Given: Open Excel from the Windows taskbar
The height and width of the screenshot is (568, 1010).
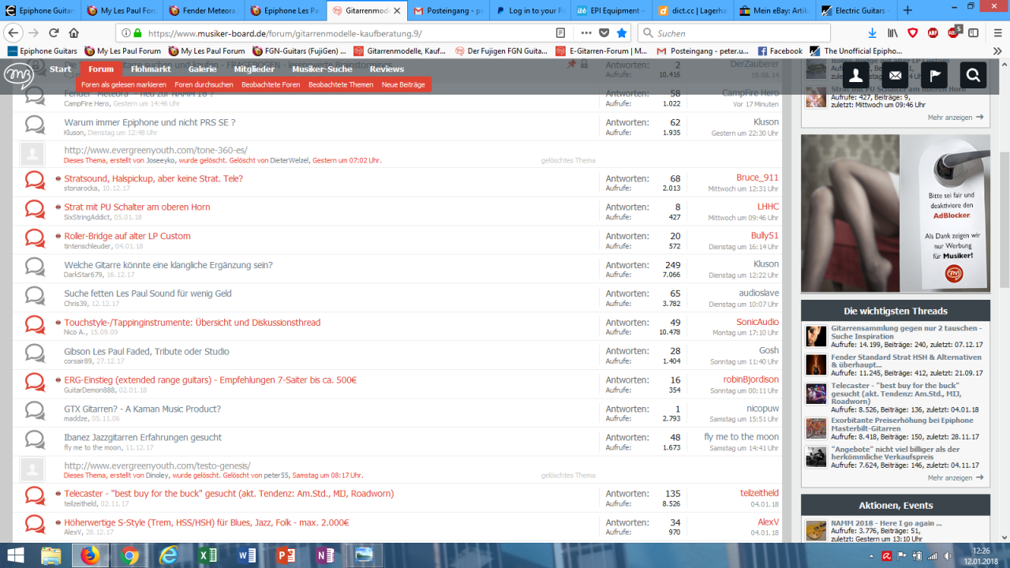Looking at the screenshot, I should (x=208, y=555).
